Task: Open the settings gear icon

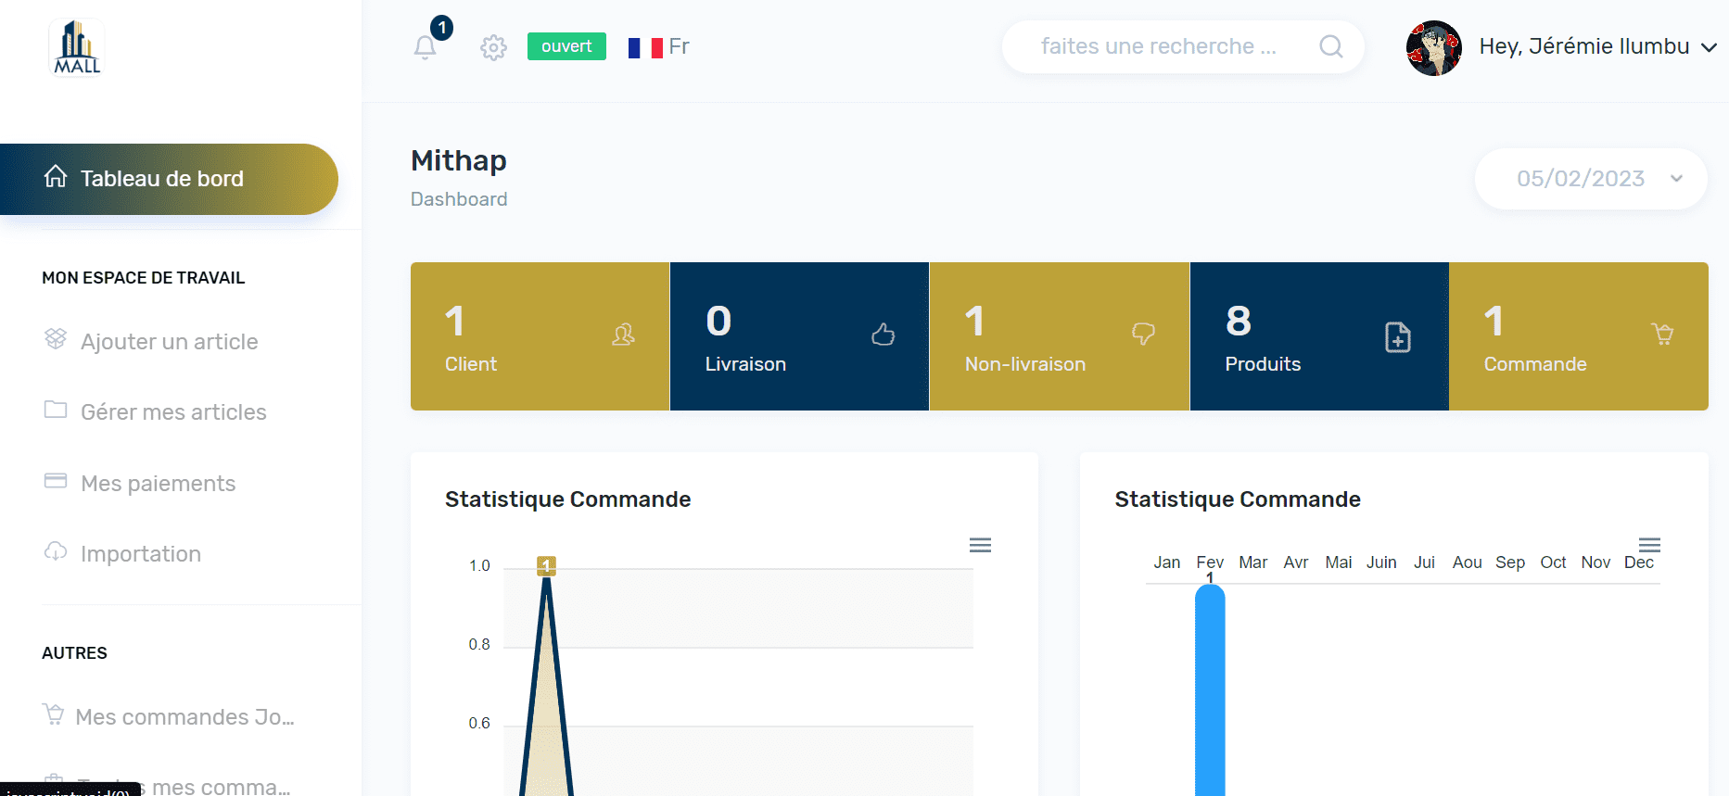Action: point(493,47)
